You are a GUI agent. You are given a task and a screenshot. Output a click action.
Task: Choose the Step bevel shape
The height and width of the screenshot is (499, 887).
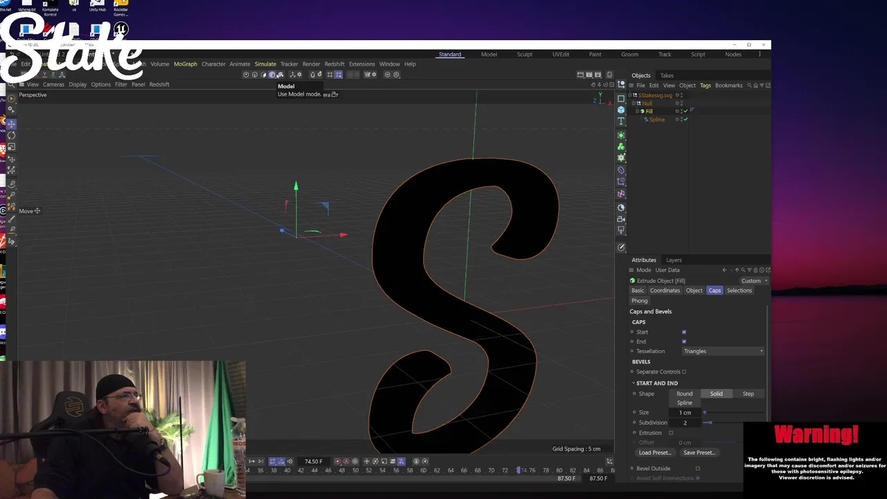click(x=748, y=394)
